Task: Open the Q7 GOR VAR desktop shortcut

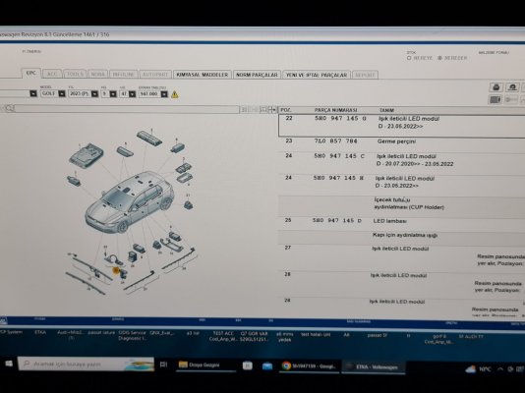Action: tap(254, 336)
